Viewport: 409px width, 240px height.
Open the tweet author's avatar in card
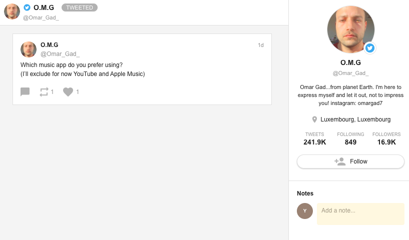[29, 49]
